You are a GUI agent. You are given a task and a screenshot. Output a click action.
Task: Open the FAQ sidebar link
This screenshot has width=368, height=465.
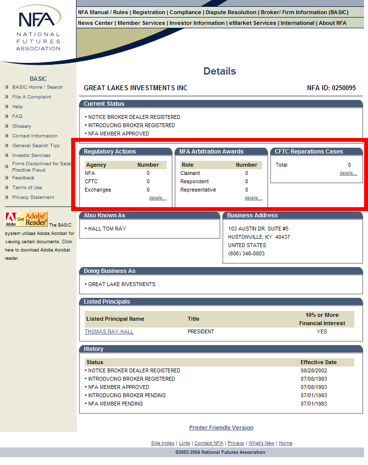click(x=17, y=116)
